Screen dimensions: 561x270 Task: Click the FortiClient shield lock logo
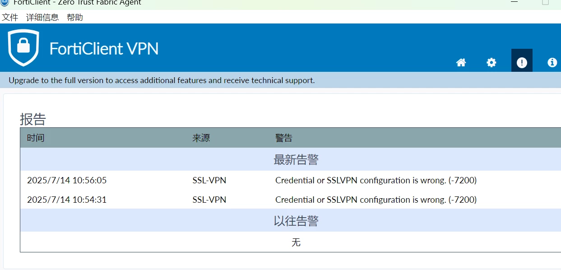click(x=23, y=48)
